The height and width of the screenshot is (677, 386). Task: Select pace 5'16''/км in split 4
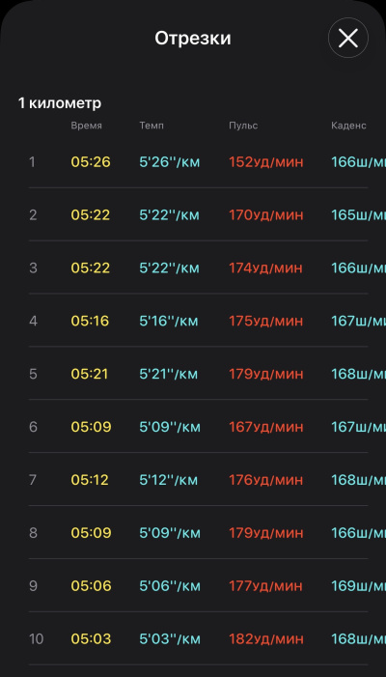pos(169,322)
